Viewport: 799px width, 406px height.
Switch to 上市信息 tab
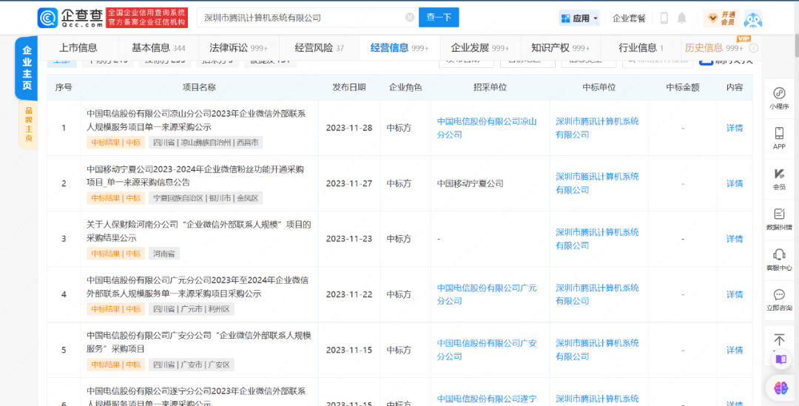tap(78, 48)
